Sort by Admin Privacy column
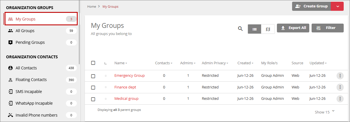Viewport: 350px width, 122px height. [x=215, y=63]
